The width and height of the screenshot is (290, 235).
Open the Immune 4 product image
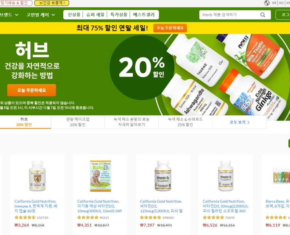(x=37, y=176)
